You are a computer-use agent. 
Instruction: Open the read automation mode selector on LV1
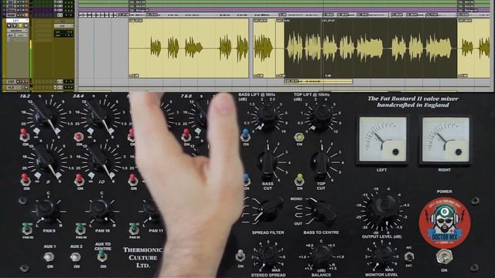pyautogui.click(x=22, y=36)
